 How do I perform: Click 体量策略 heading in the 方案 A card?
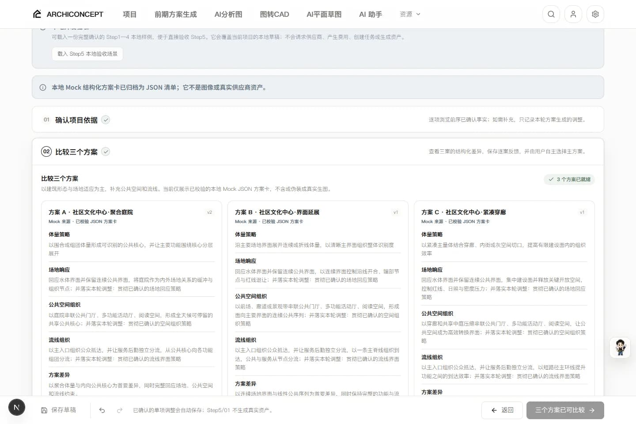[59, 235]
